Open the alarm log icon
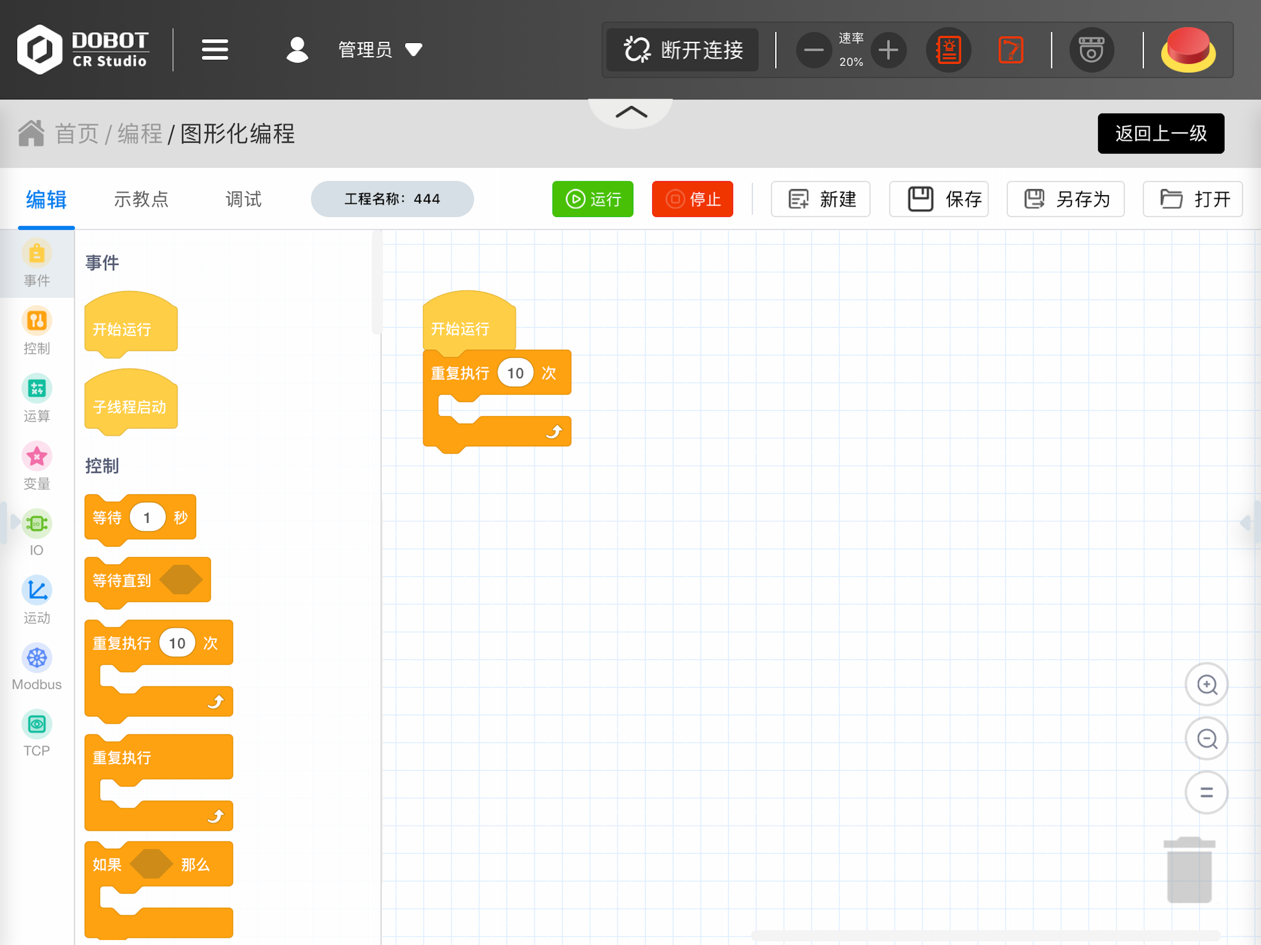This screenshot has width=1261, height=945. (948, 50)
